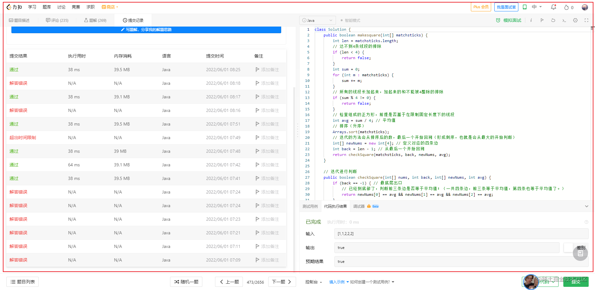This screenshot has height=290, width=595.
Task: Select the 提交记录 tab
Action: 133,20
